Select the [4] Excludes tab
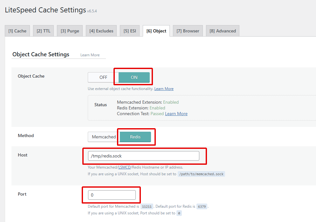 click(x=101, y=31)
